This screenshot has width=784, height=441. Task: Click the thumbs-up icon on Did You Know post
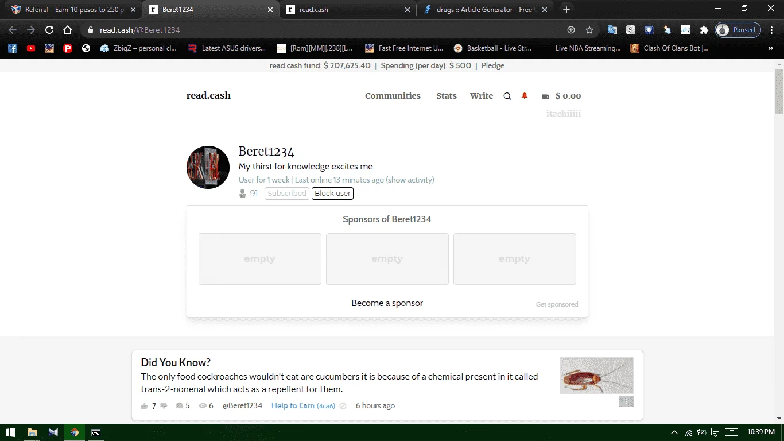click(145, 406)
